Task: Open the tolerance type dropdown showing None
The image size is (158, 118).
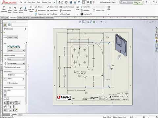Action: pos(16,59)
